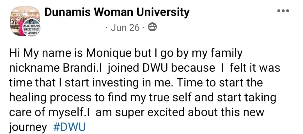
Task: Follow the #DWU hashtag link
Action: pos(69,127)
